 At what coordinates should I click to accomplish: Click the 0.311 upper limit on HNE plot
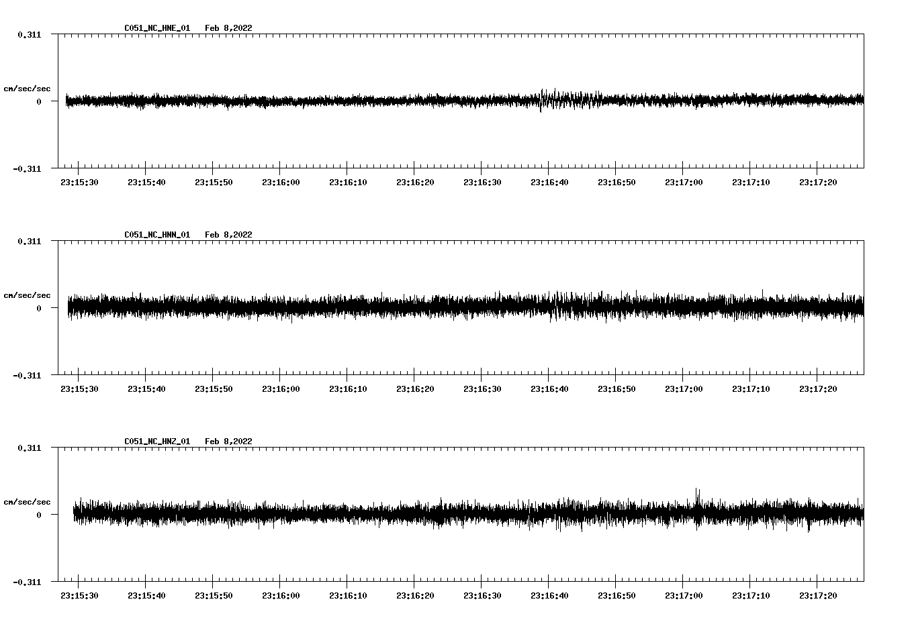[x=30, y=34]
